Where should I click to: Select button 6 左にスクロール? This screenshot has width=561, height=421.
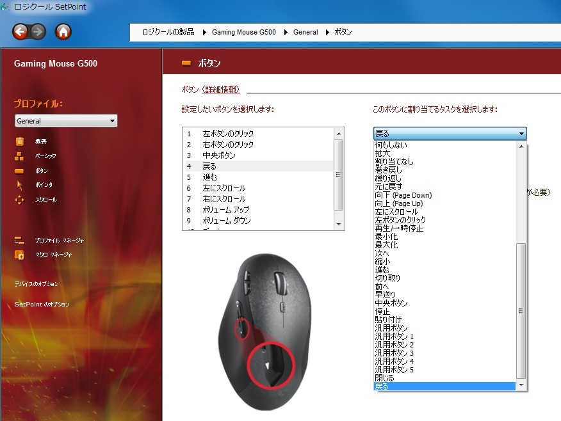click(x=259, y=188)
